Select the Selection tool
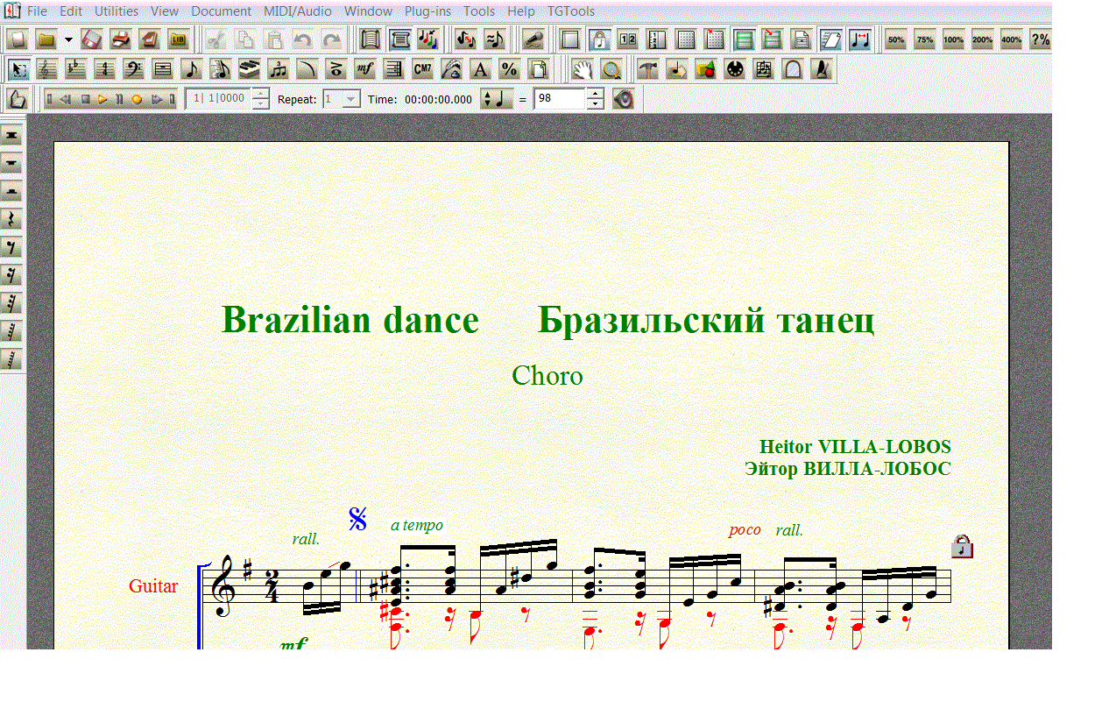The image size is (1116, 716). (x=19, y=69)
